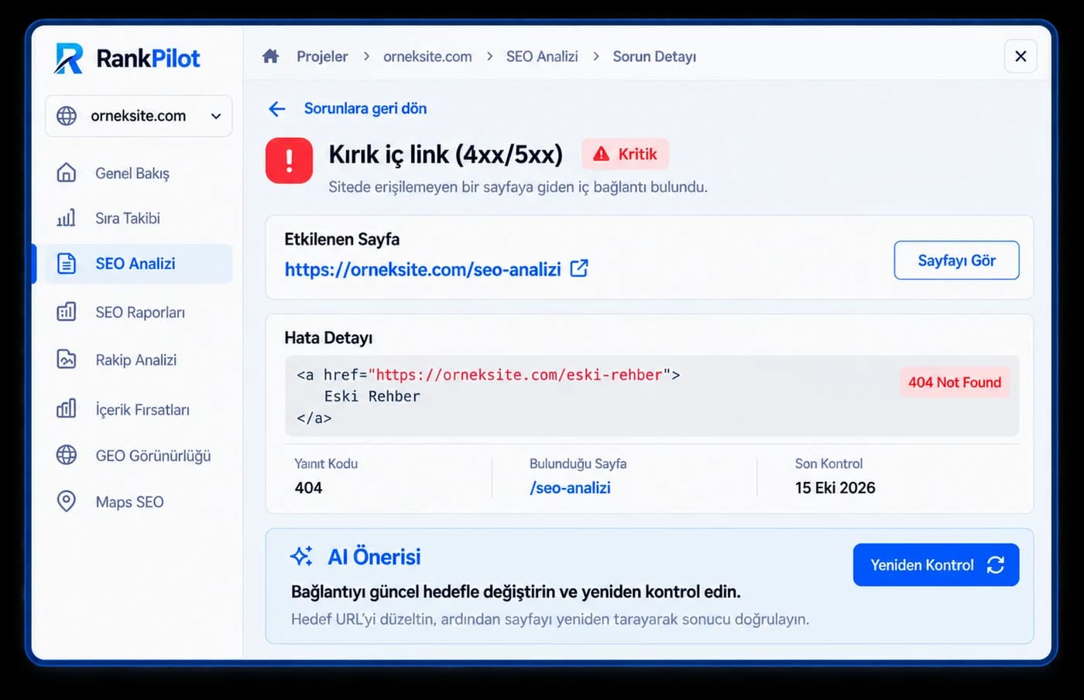Close the issue detail panel
The width and height of the screenshot is (1084, 700).
click(1021, 56)
